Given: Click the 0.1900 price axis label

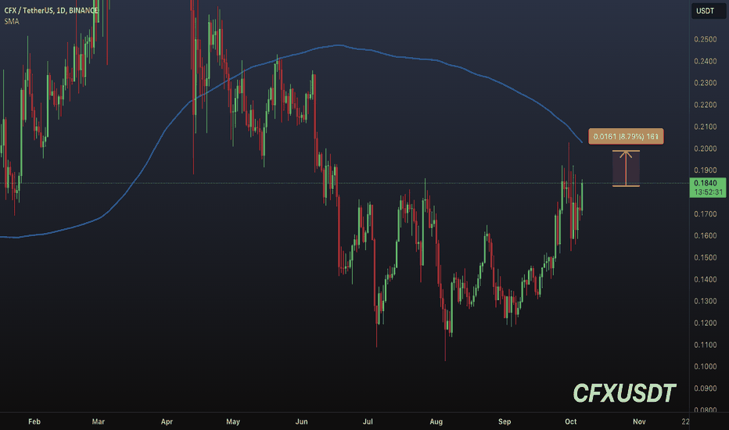Looking at the screenshot, I should click(x=706, y=170).
